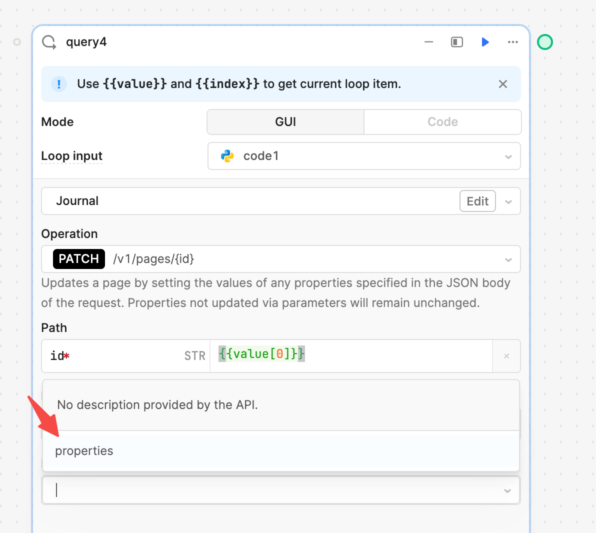
Task: Toggle the side panel layout icon
Action: [x=457, y=42]
